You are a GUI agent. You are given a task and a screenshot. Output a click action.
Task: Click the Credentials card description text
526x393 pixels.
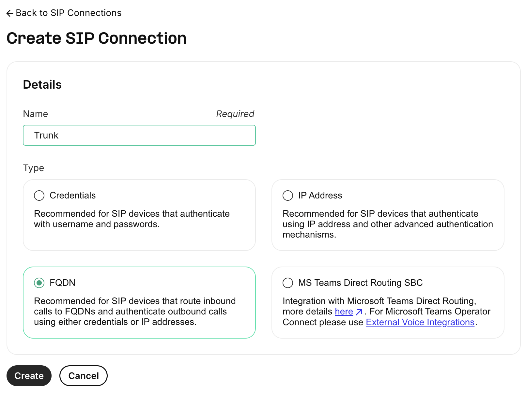pyautogui.click(x=131, y=219)
